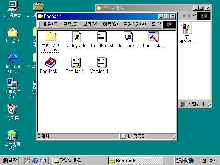Select the 휴지통 recycle bin icon
The image size is (220, 165).
click(x=13, y=112)
